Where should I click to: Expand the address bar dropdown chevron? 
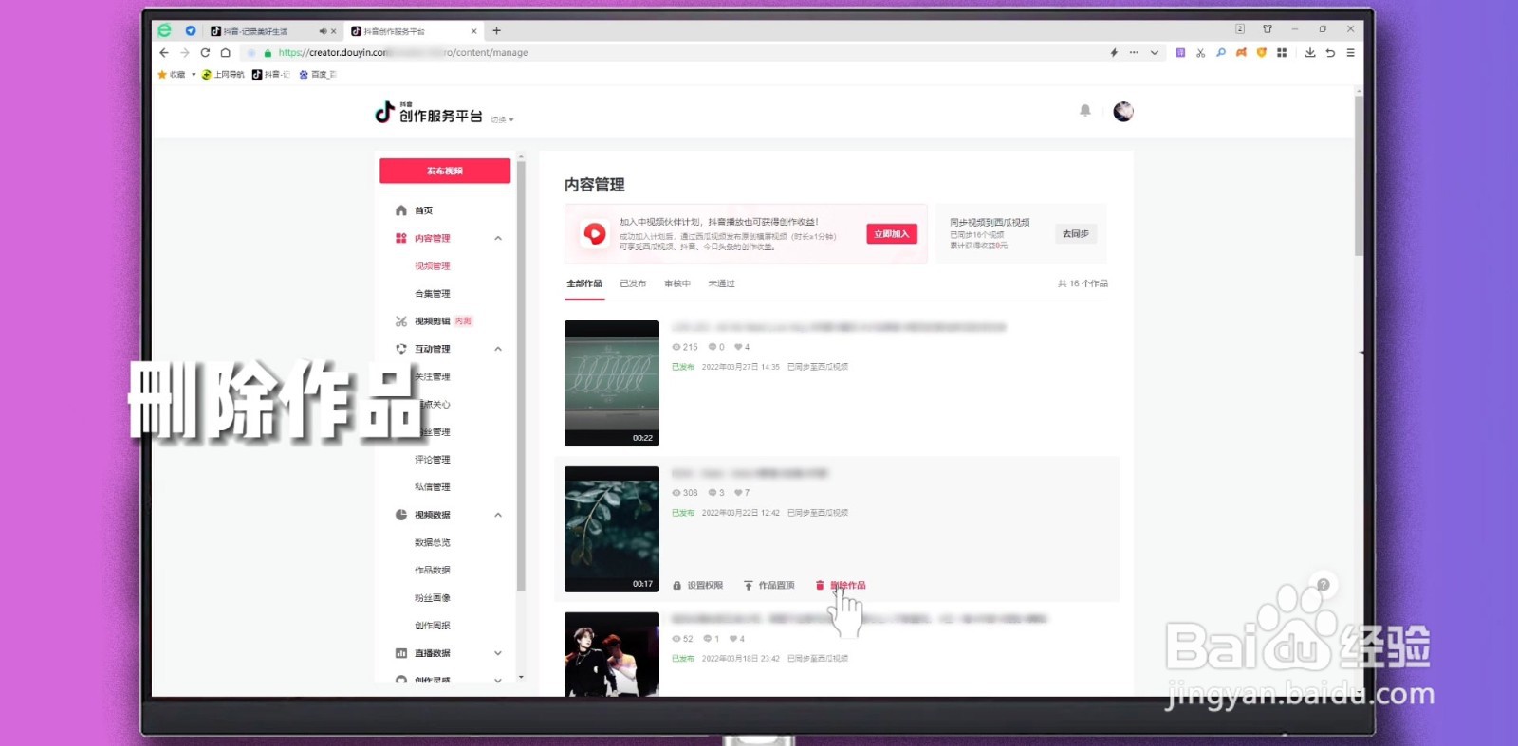[x=1155, y=53]
